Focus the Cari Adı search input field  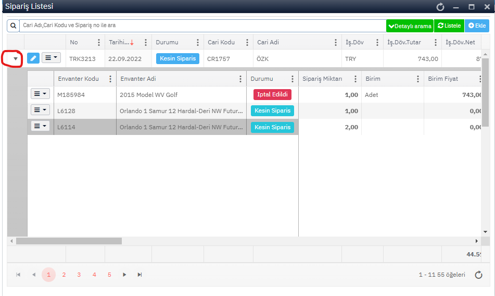pos(203,26)
